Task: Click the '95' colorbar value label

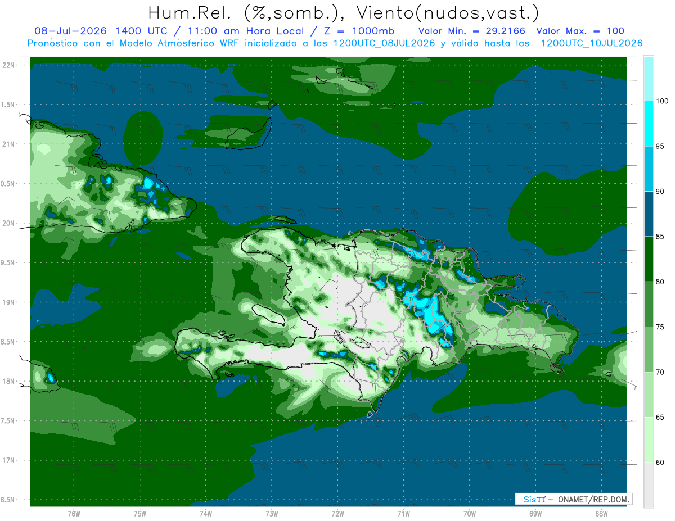Action: tap(660, 146)
